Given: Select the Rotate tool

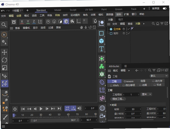Looking at the screenshot, I should pos(4,60).
